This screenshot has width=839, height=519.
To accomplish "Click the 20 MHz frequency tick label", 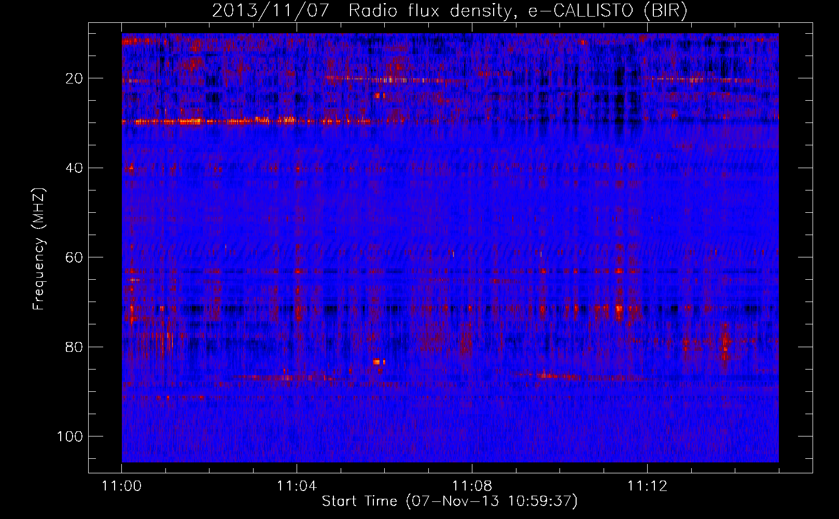I will (x=75, y=78).
